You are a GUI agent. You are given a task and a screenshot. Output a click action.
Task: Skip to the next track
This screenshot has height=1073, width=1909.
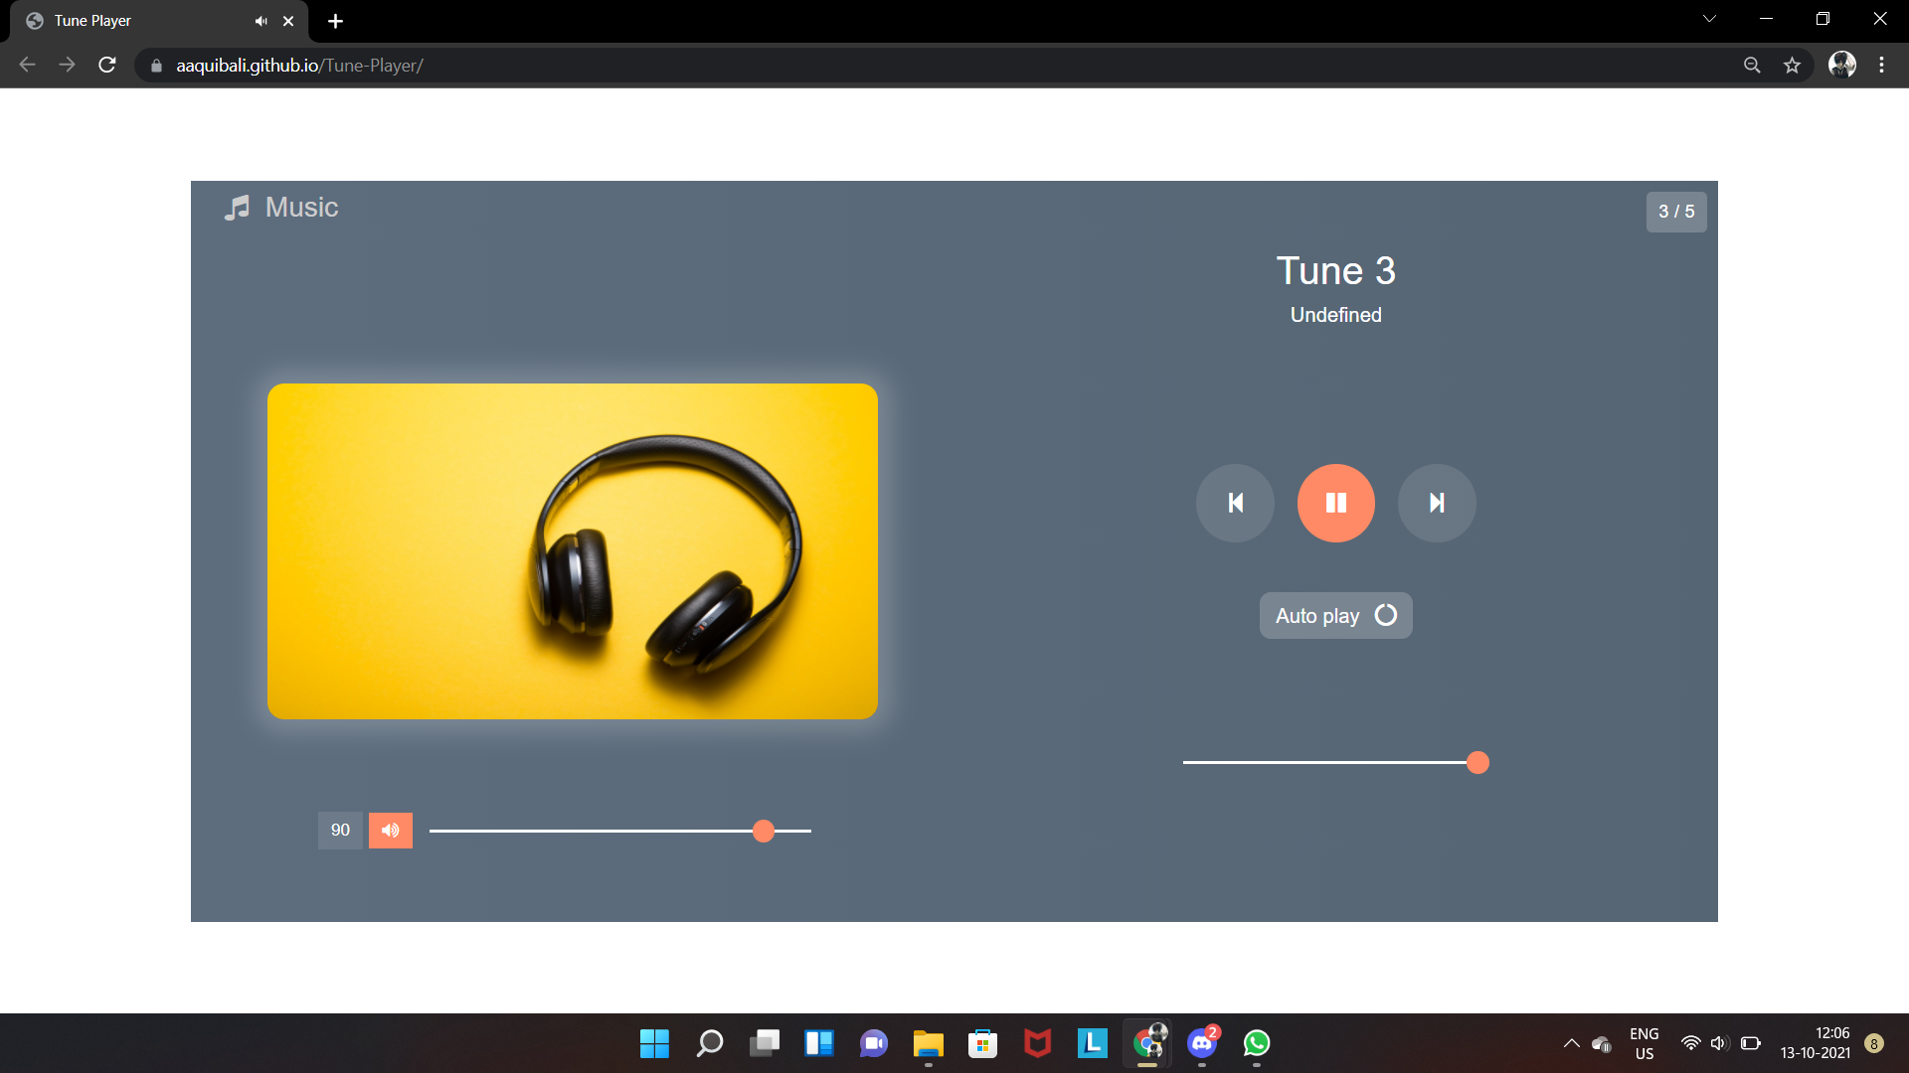pos(1437,503)
